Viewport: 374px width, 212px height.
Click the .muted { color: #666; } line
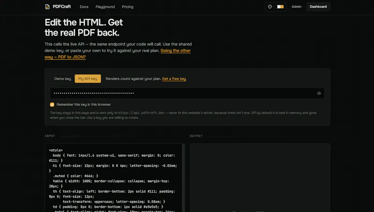[75, 176]
